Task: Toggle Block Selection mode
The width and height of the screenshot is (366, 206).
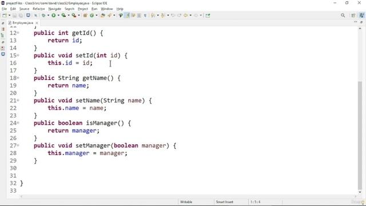Action: (x=139, y=15)
